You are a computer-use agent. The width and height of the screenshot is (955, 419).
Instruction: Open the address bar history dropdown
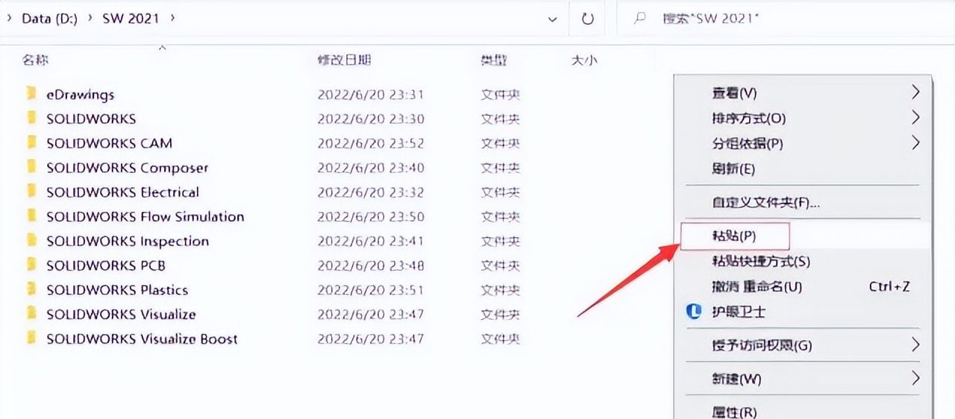point(553,19)
